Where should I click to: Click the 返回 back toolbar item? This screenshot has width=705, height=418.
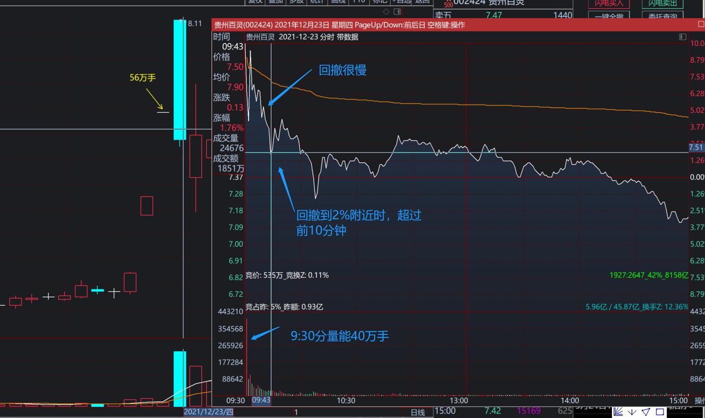point(422,1)
